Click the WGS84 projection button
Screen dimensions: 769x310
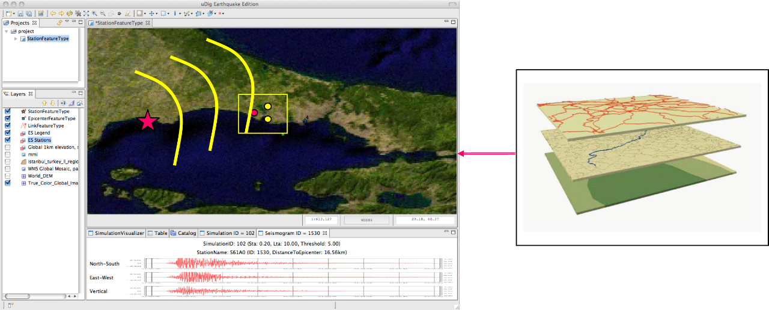click(x=367, y=220)
